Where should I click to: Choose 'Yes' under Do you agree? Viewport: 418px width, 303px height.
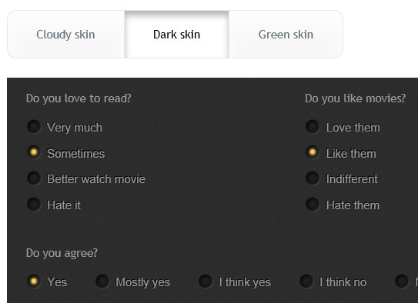(x=34, y=281)
